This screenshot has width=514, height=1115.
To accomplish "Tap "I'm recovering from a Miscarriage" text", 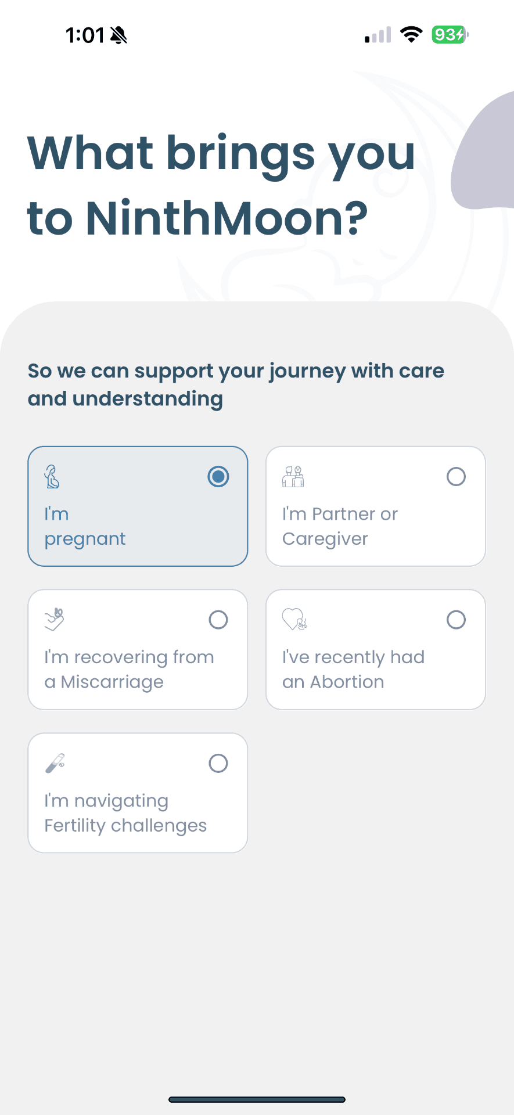I will [129, 669].
